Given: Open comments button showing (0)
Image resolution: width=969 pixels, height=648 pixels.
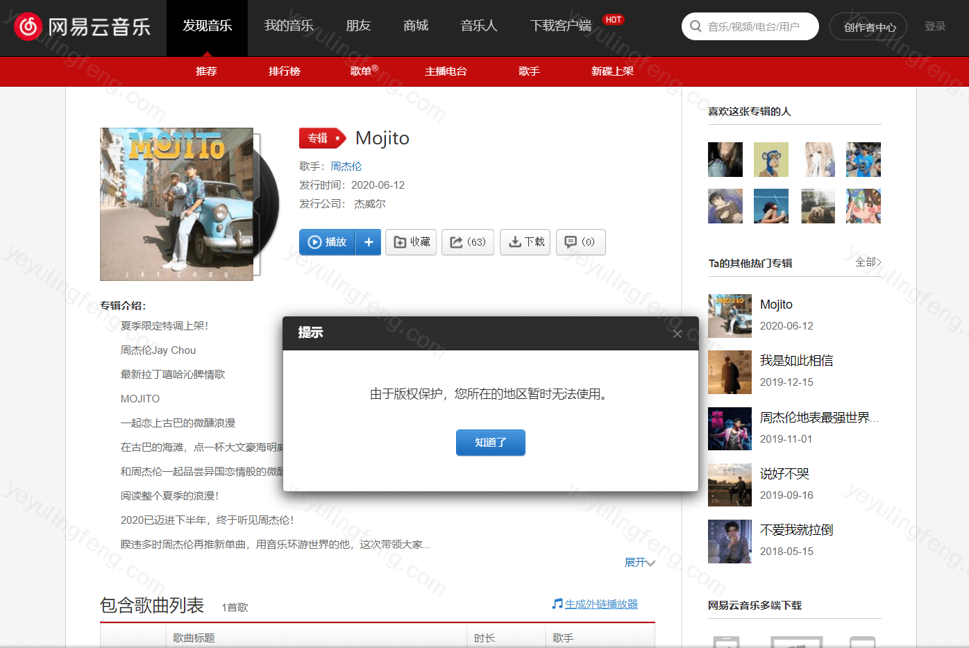Looking at the screenshot, I should click(x=580, y=242).
